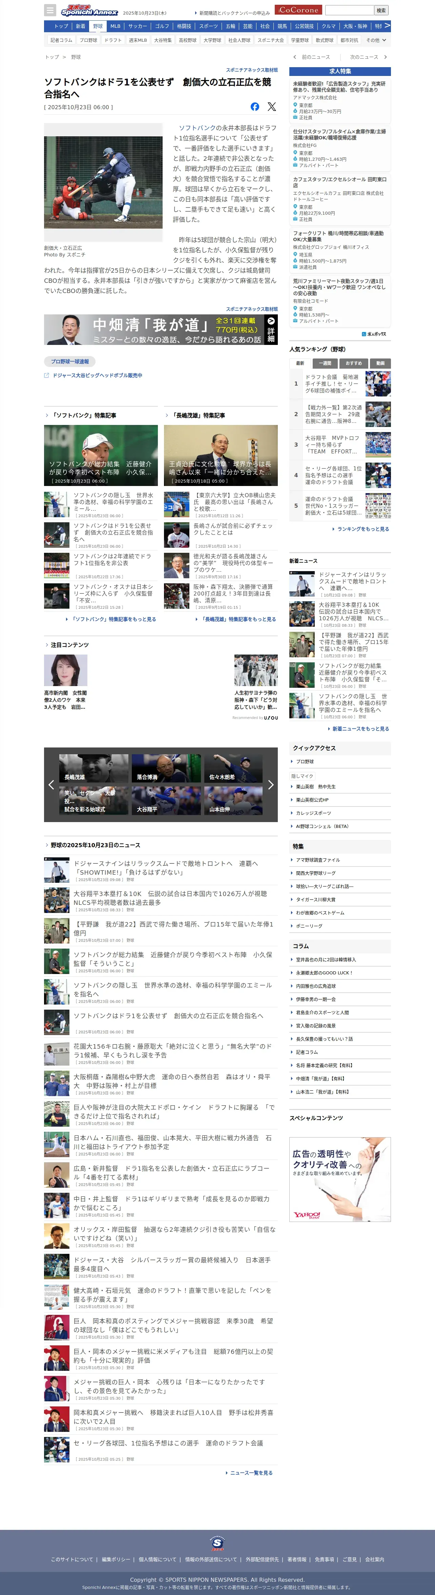Open 巨人 岡本和真のポスティング news item
The width and height of the screenshot is (435, 1595).
click(161, 1327)
